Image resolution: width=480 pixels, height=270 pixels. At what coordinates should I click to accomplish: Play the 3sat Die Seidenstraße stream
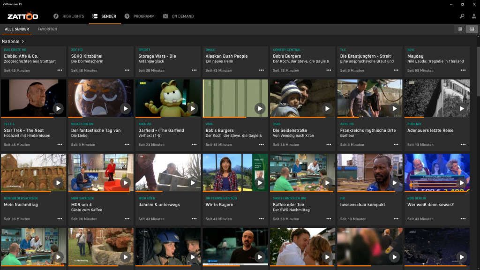pyautogui.click(x=327, y=108)
